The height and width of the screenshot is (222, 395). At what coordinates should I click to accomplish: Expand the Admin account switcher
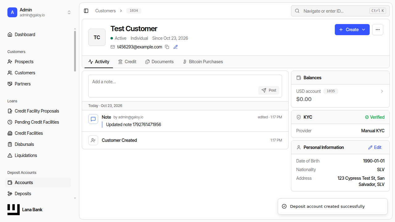pos(69,12)
